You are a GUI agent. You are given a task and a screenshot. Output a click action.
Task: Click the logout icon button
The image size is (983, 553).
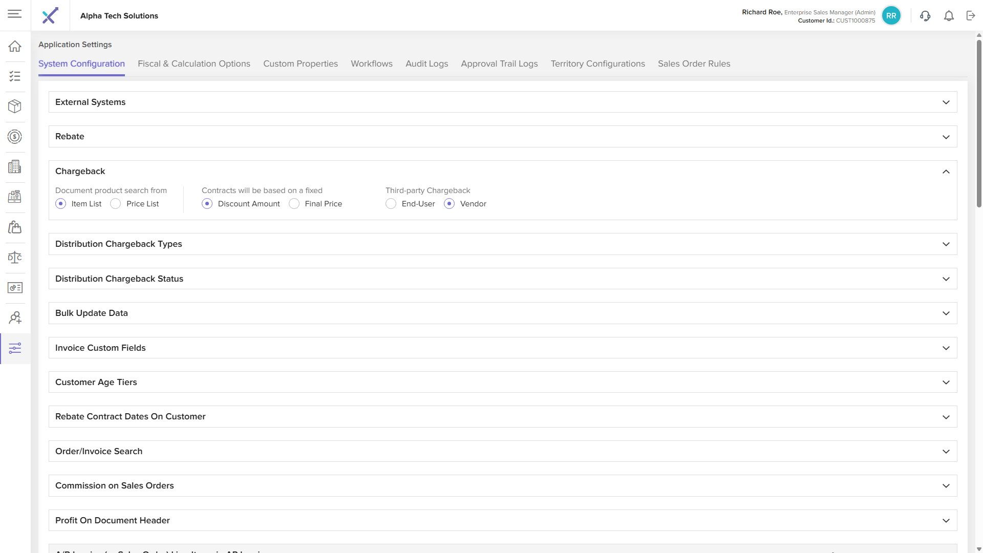click(x=971, y=16)
